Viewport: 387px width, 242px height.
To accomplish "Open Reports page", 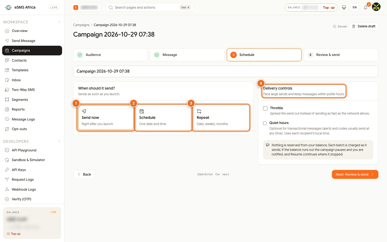I will pos(32,109).
